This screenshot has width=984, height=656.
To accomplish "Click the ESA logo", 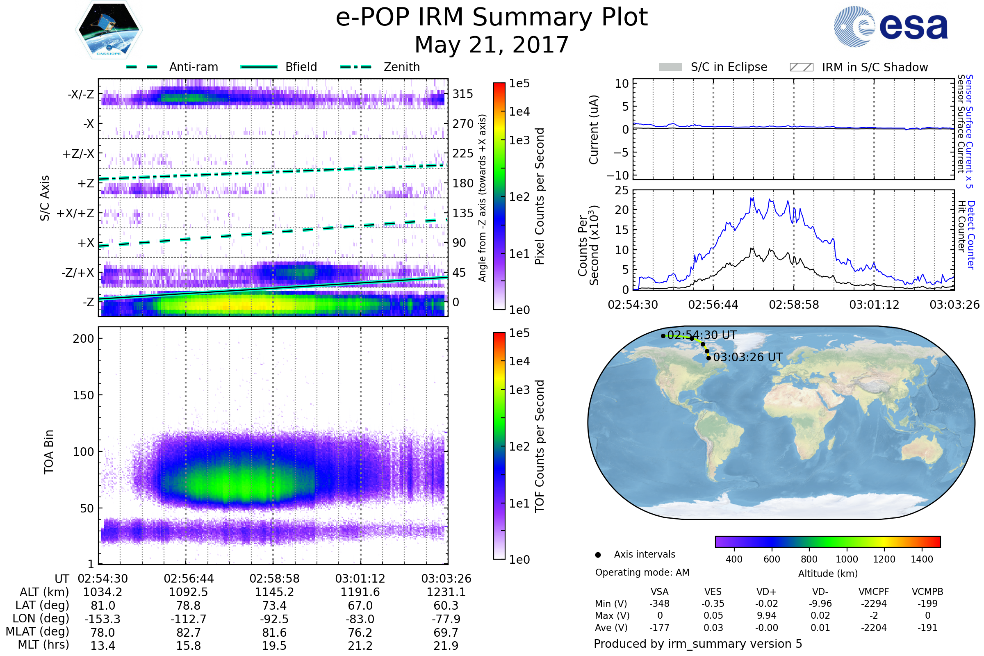I will tap(890, 26).
